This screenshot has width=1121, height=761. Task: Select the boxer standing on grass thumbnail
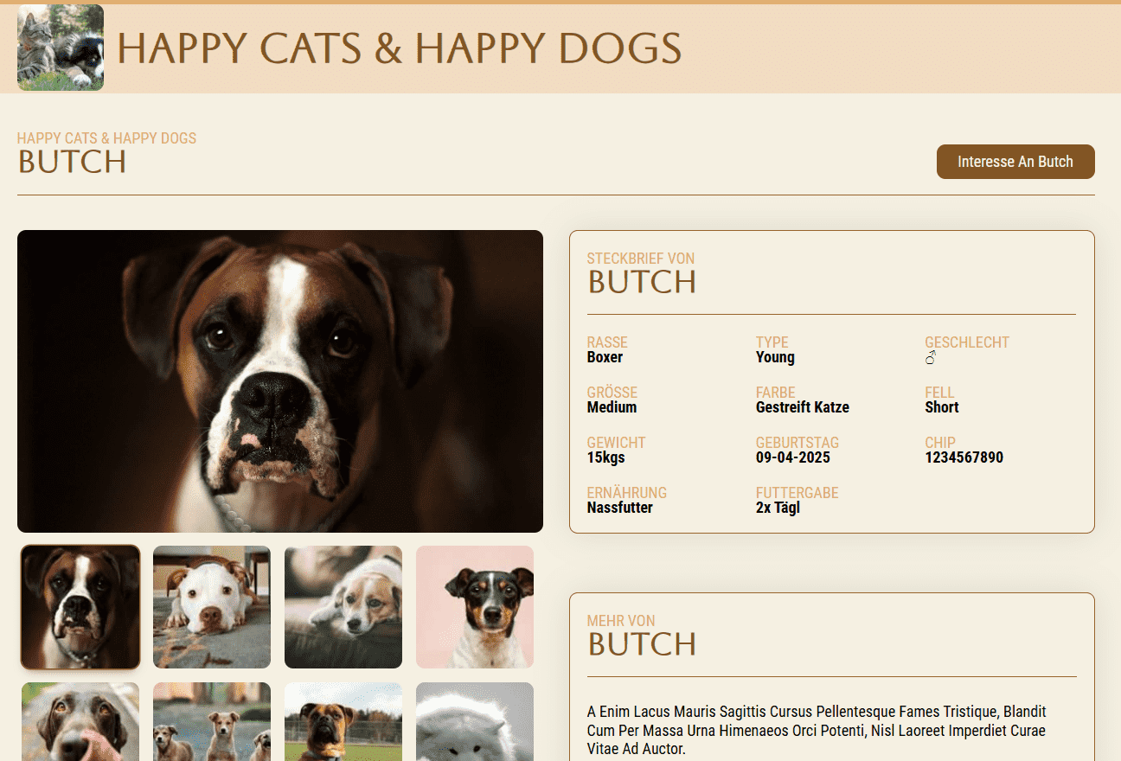(343, 722)
